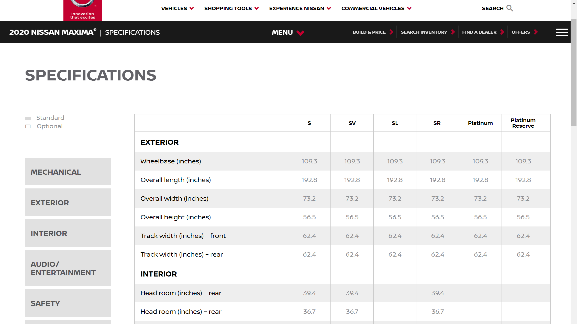Click the Nissan logo

point(82,10)
